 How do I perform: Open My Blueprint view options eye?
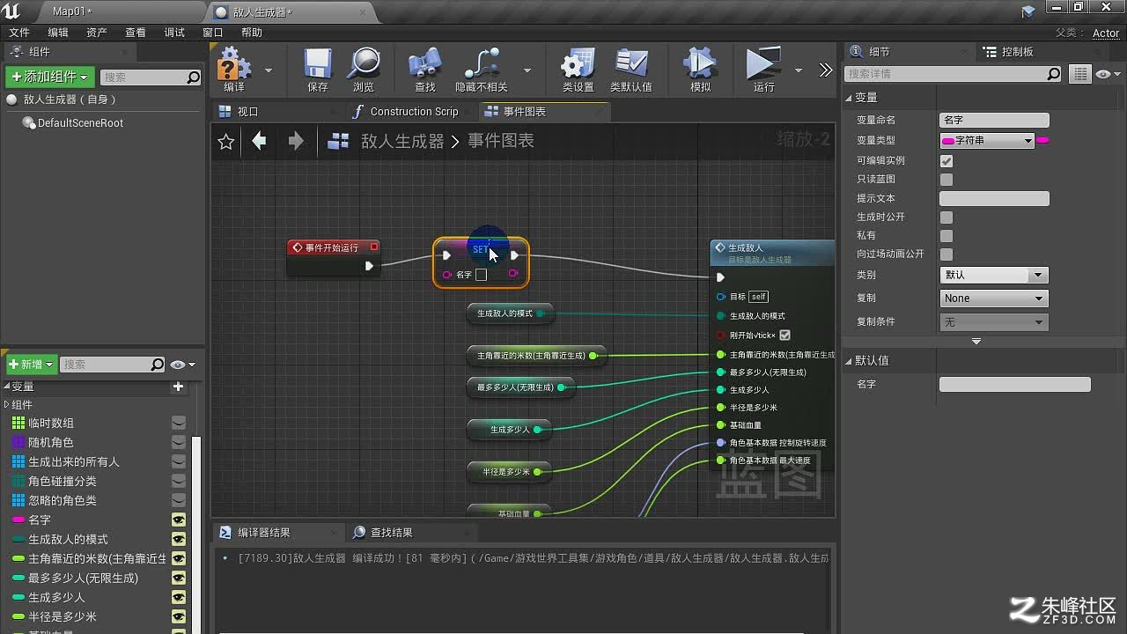point(182,365)
